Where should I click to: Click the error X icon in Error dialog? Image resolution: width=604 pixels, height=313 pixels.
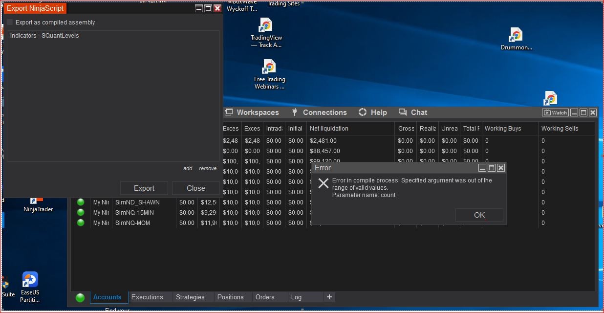point(323,183)
